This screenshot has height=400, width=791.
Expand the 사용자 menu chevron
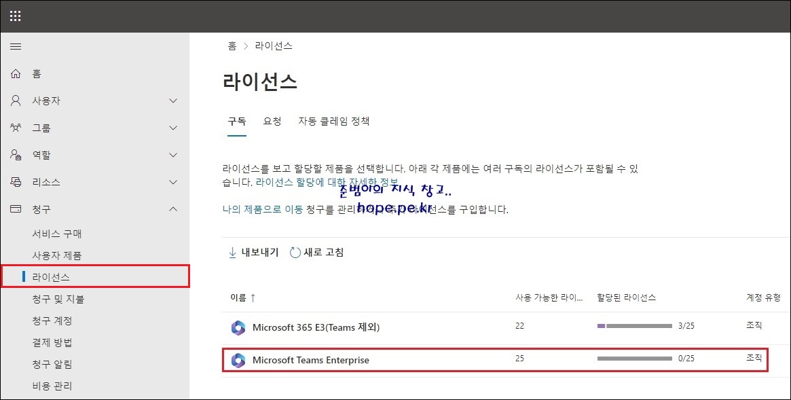[x=173, y=101]
